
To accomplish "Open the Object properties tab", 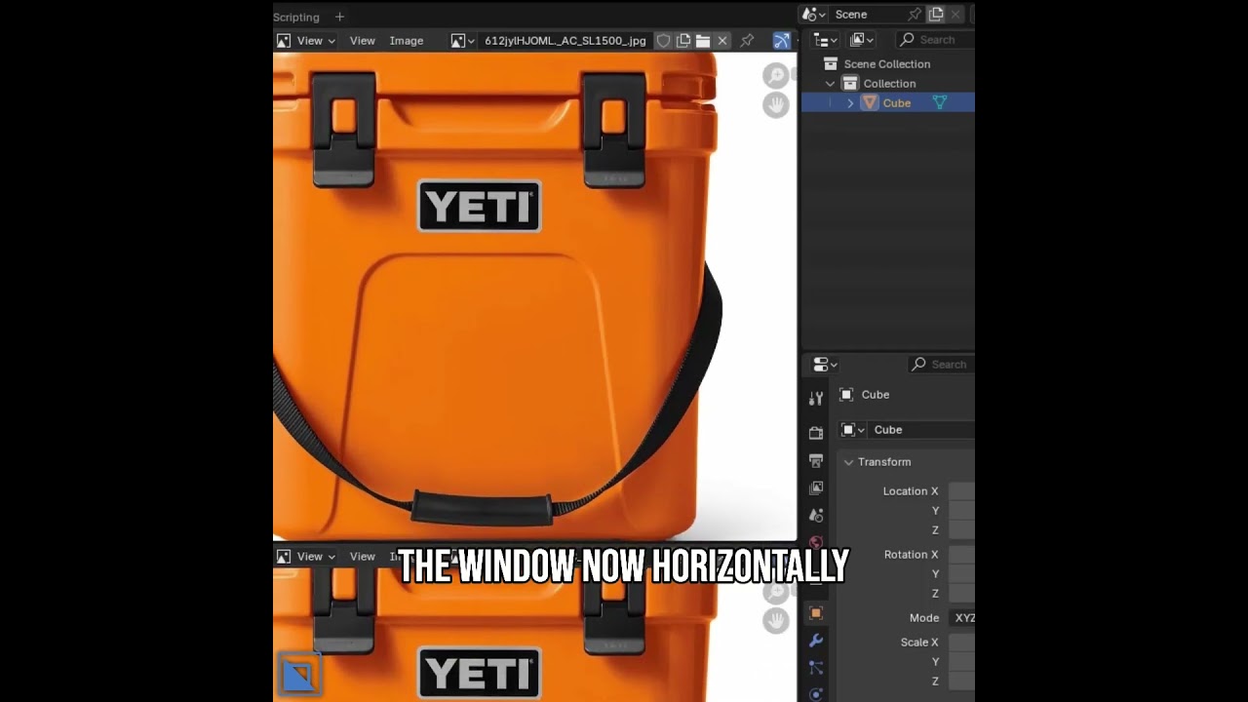I will 816,613.
